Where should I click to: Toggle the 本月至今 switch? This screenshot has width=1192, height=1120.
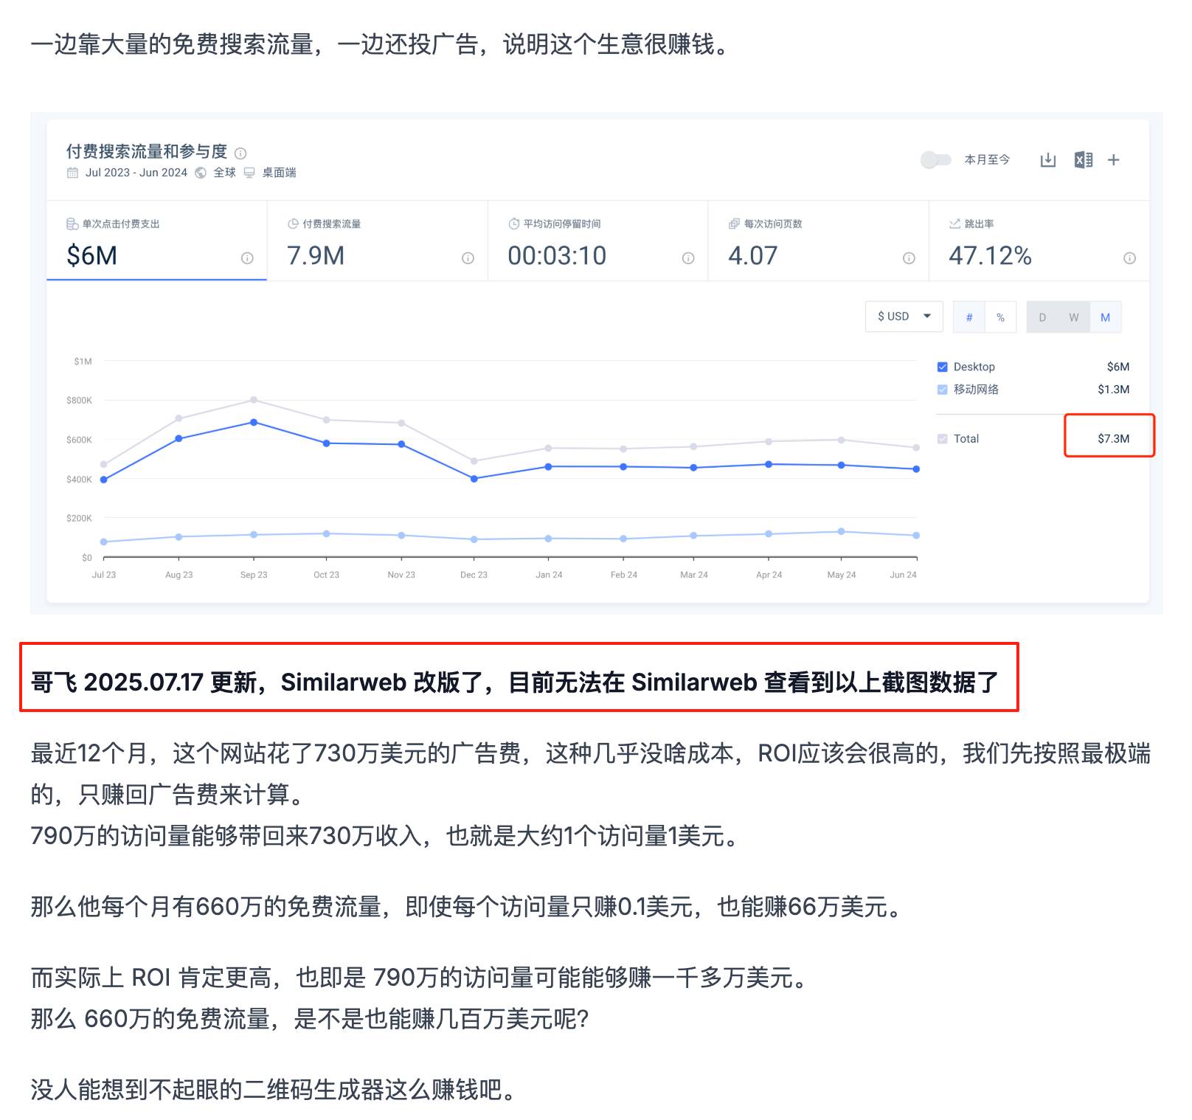[x=936, y=160]
